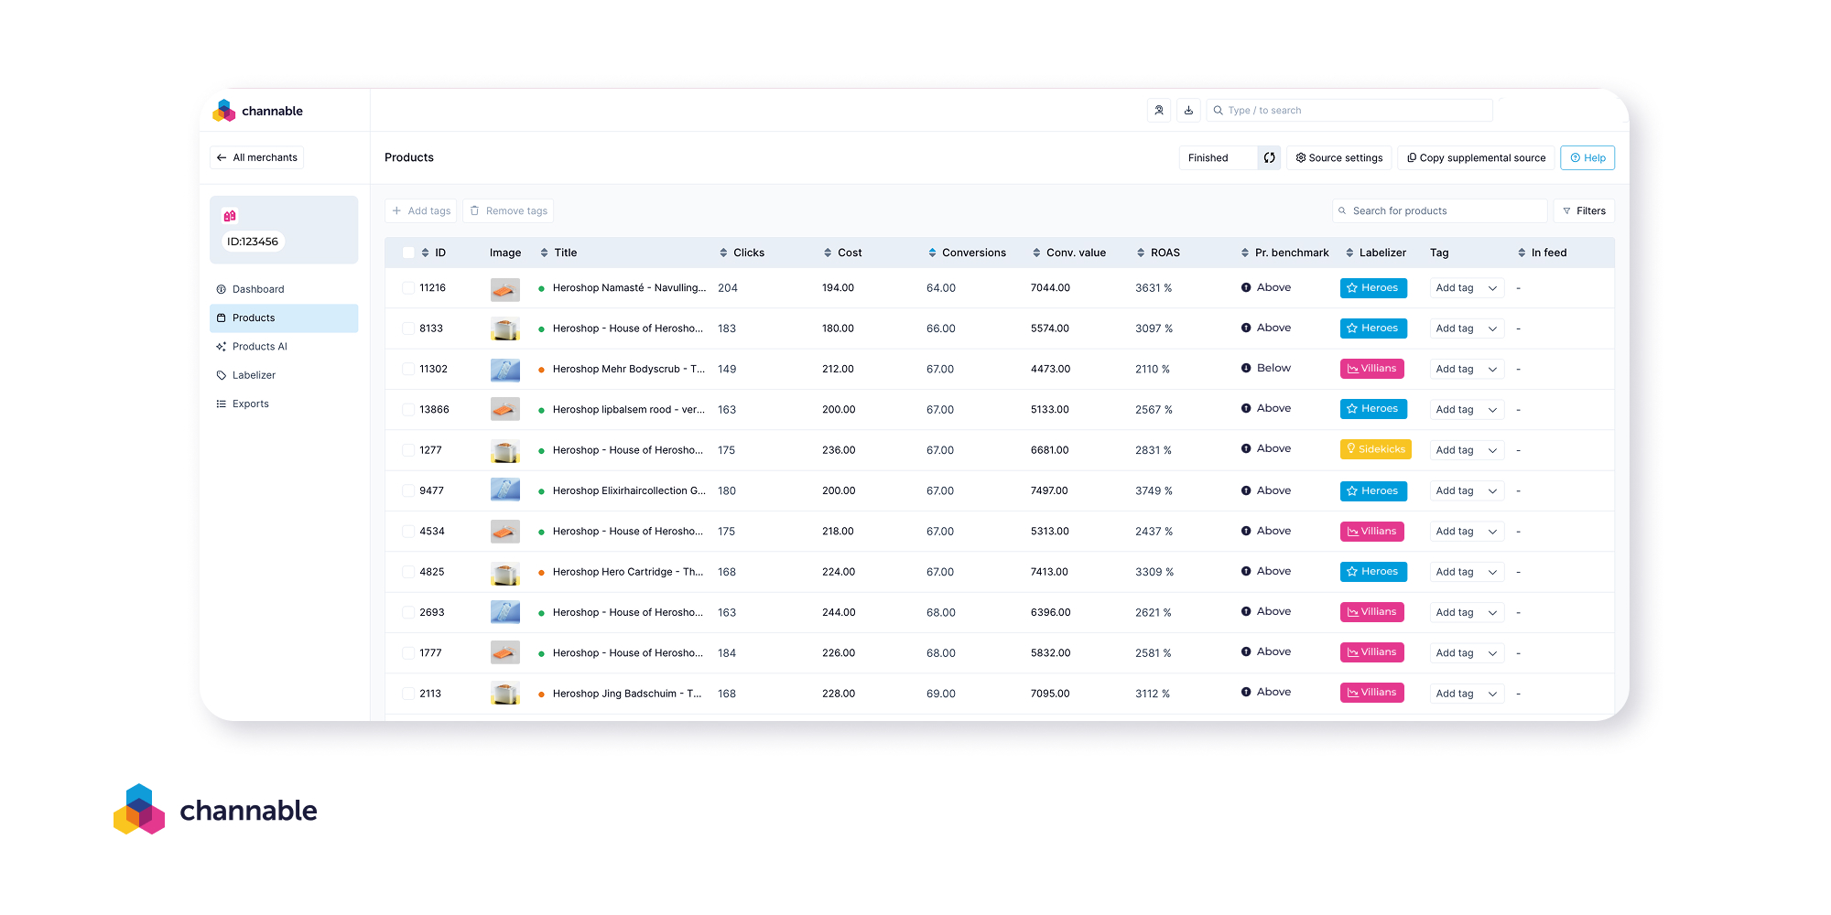Open the Add tag dropdown for product 9477
This screenshot has width=1831, height=915.
1467,490
